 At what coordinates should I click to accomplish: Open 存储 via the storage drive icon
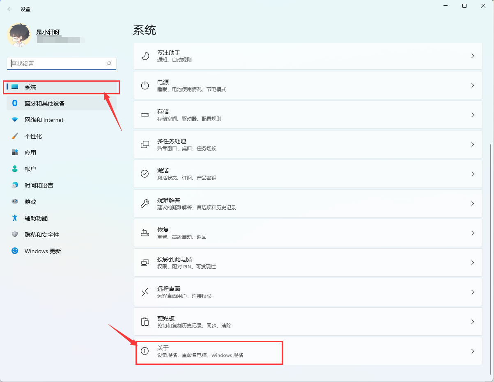click(x=145, y=114)
